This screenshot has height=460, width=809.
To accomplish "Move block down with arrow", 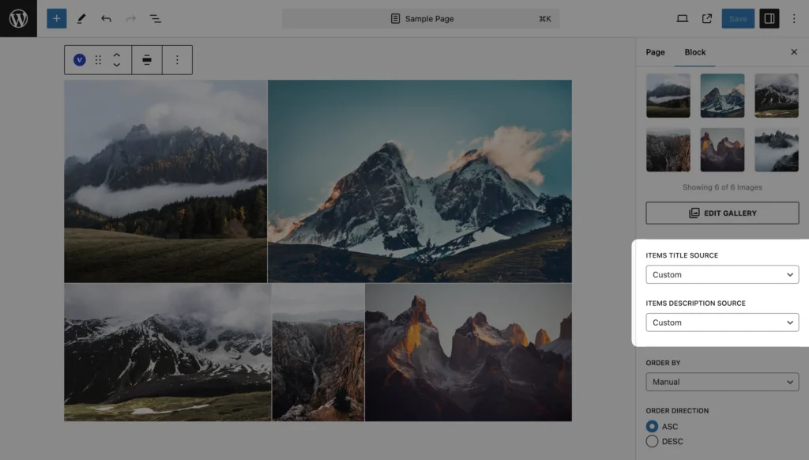I will [117, 65].
